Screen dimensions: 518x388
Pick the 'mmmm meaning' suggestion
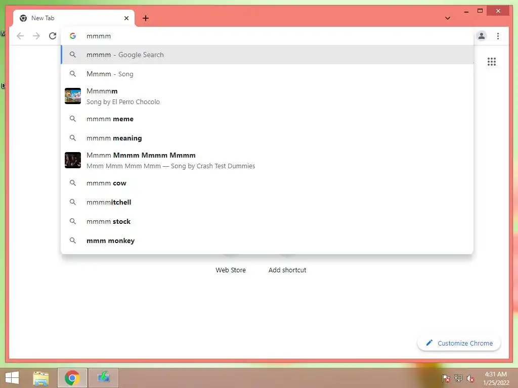[x=267, y=138]
